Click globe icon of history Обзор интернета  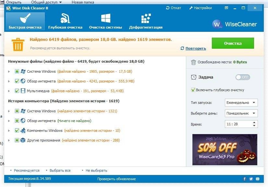pos(23,121)
